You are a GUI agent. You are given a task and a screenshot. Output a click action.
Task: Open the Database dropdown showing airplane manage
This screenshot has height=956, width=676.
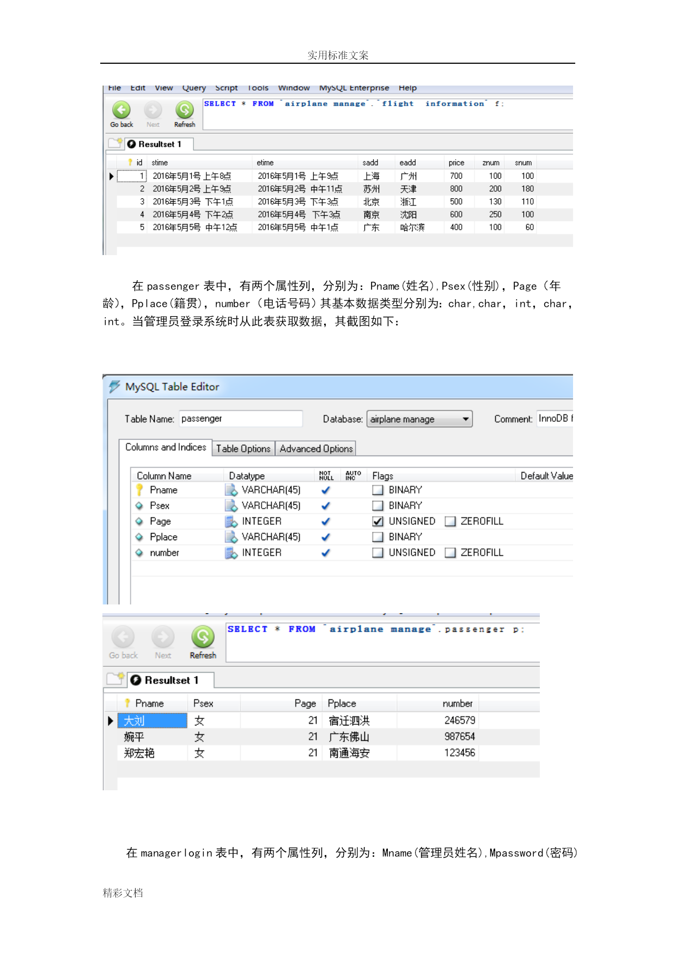[x=419, y=419]
